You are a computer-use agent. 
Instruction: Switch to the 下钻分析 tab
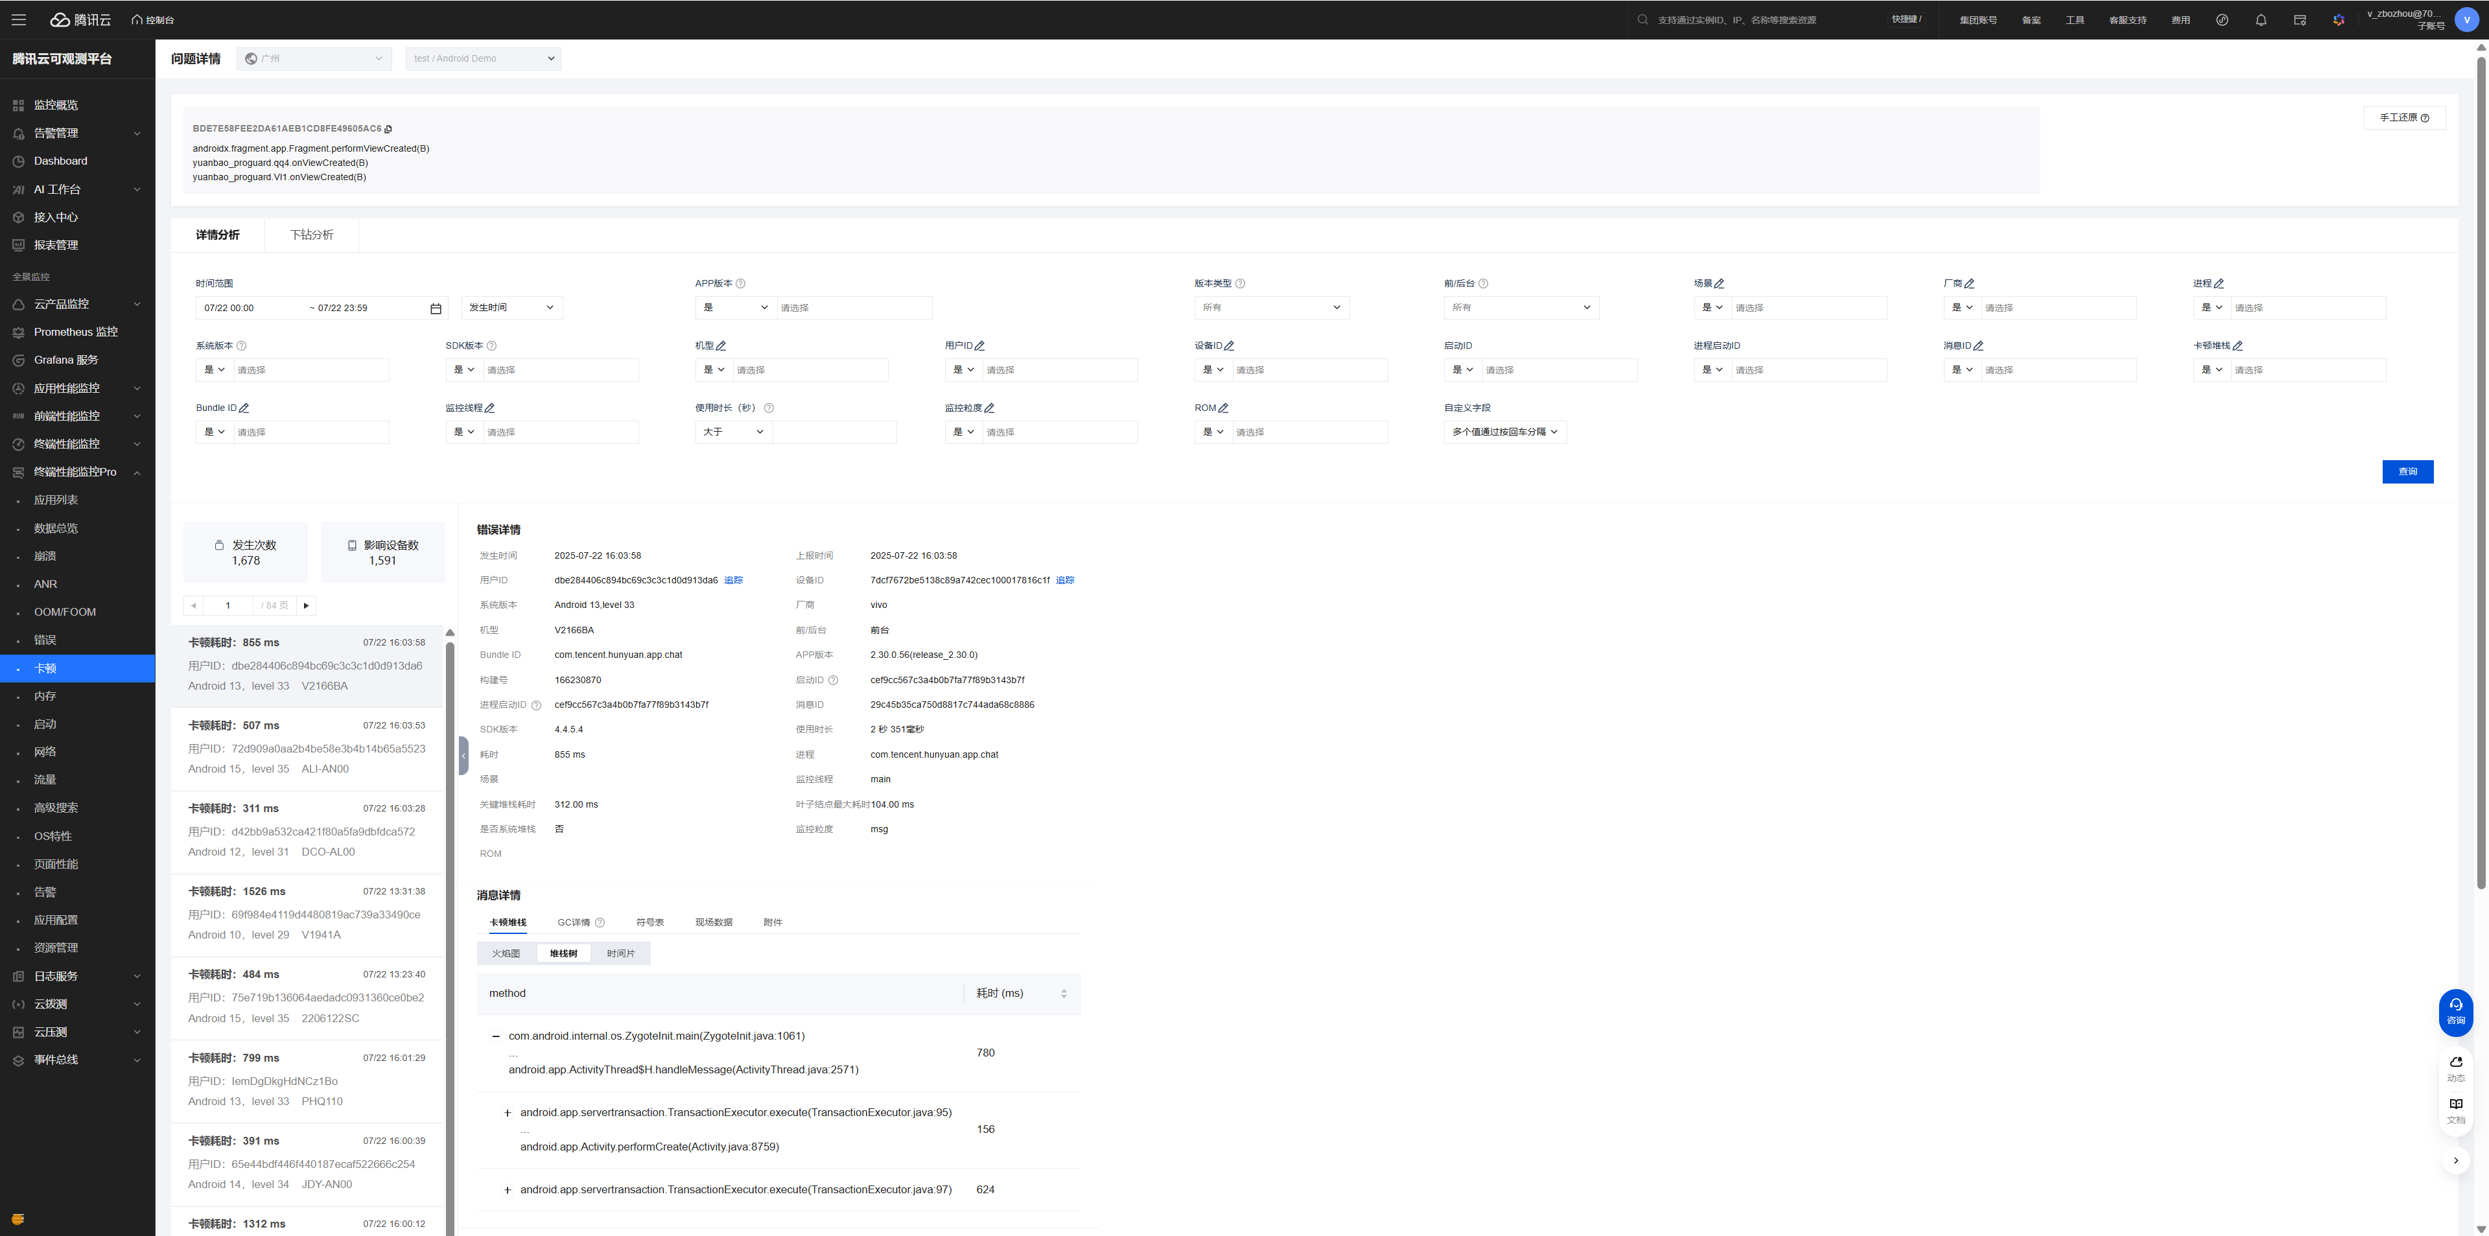(x=311, y=235)
